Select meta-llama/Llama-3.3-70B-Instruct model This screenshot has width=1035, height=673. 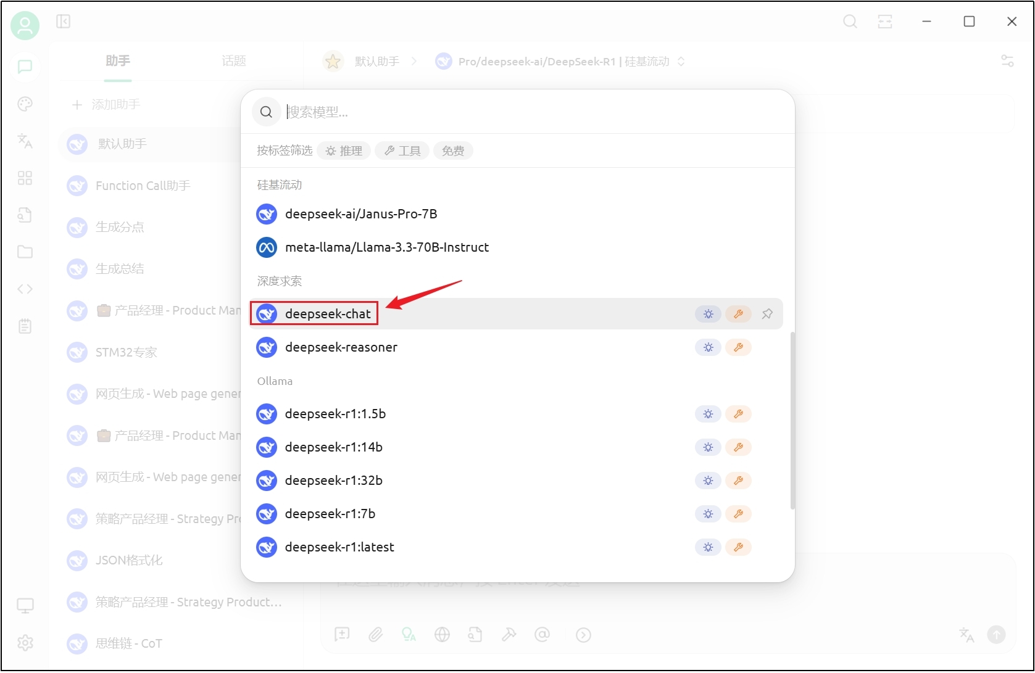pos(517,247)
